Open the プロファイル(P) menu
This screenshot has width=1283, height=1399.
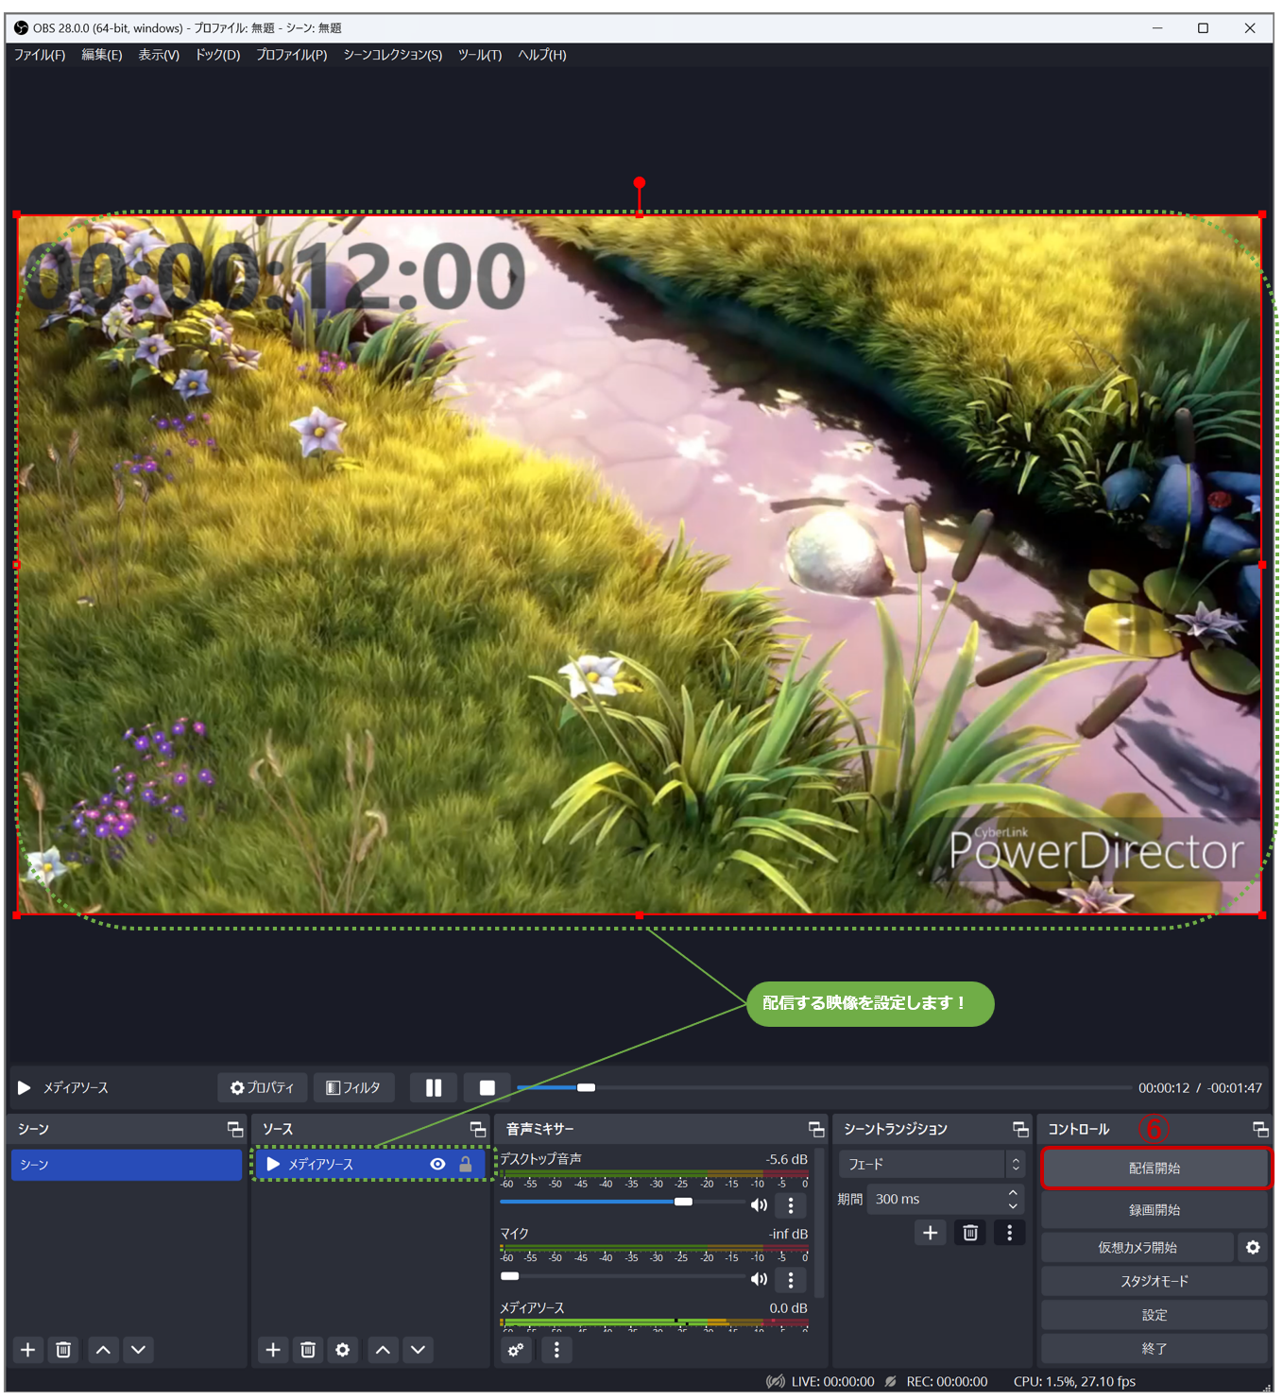pyautogui.click(x=292, y=55)
